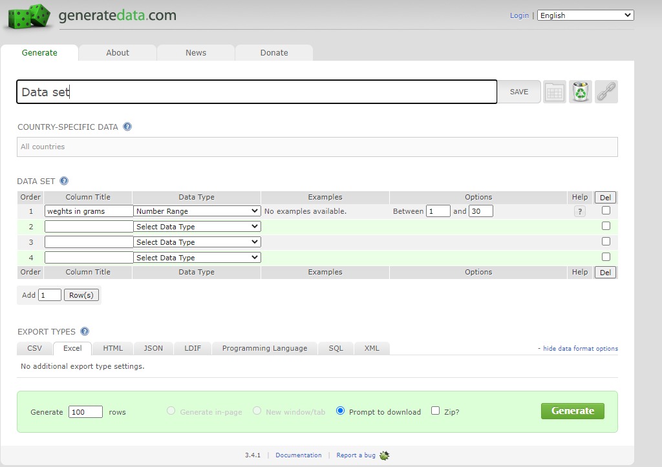Enable the Zip? checkbox

coord(435,410)
